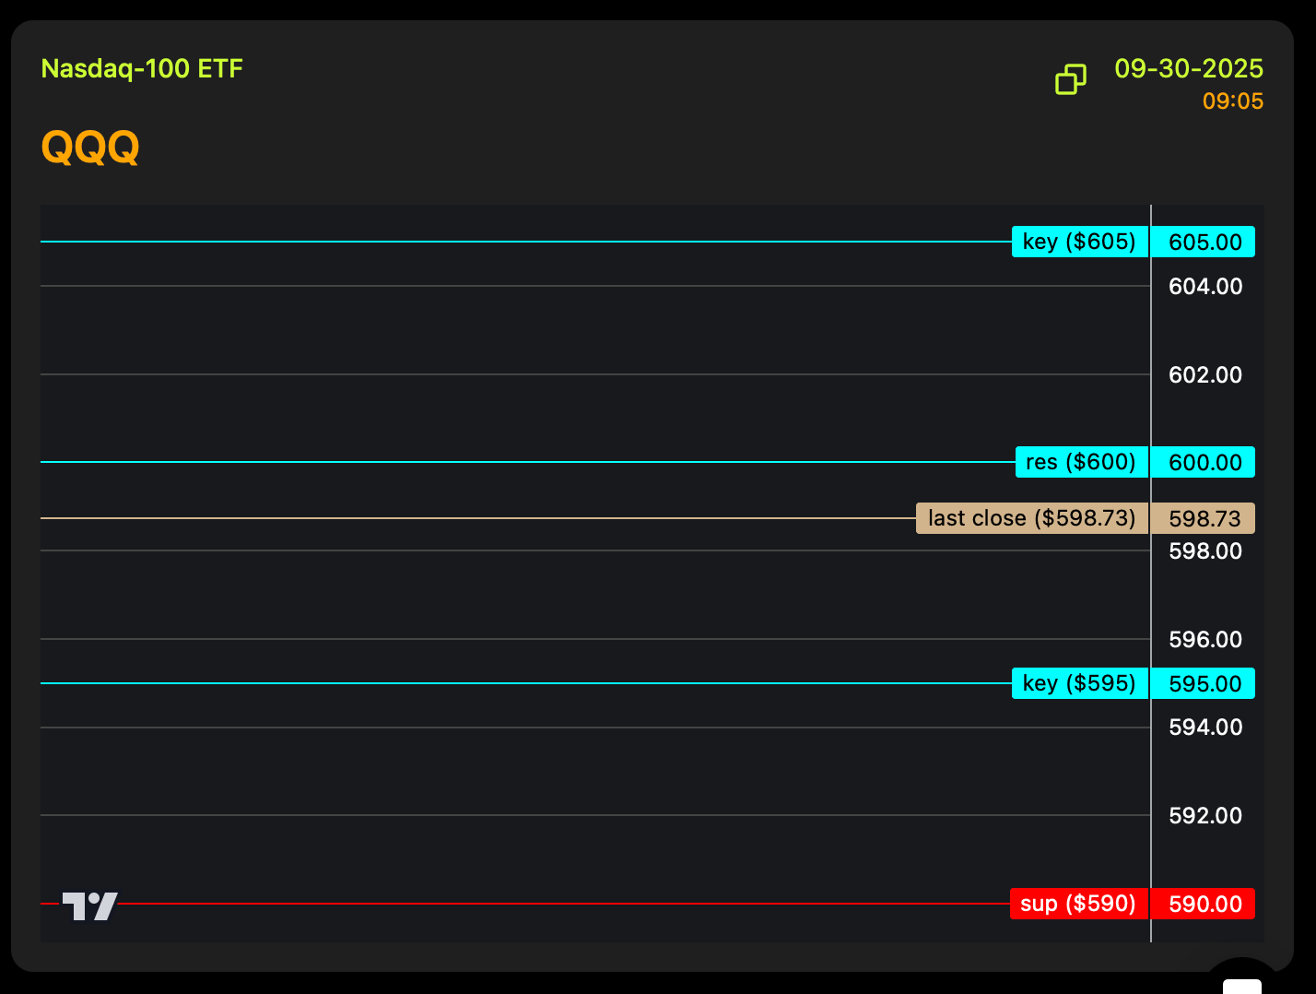Click the 592.00 price axis value
Viewport: 1316px width, 994px height.
point(1204,816)
